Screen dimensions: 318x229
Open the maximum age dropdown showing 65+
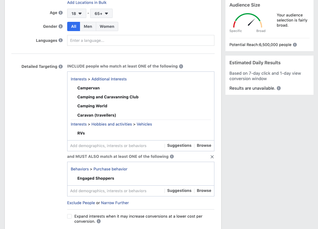coord(101,13)
